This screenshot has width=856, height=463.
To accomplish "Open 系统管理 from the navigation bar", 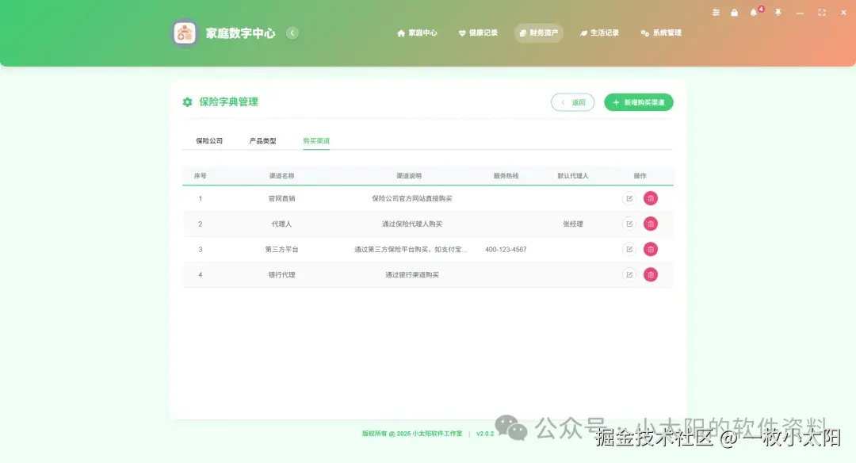I will tap(660, 33).
